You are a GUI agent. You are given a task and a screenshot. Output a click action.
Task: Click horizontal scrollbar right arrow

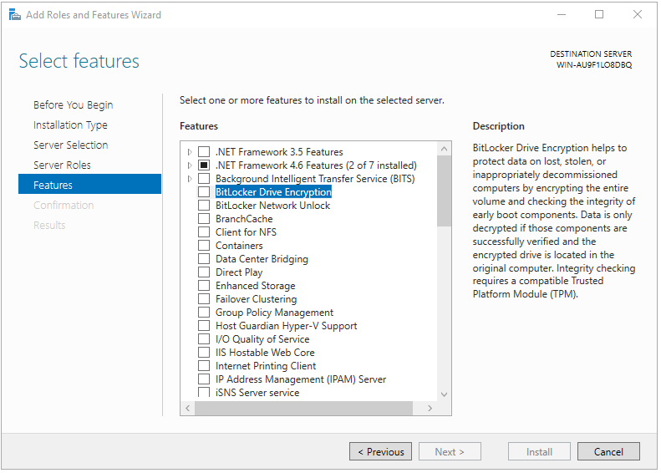coord(430,408)
